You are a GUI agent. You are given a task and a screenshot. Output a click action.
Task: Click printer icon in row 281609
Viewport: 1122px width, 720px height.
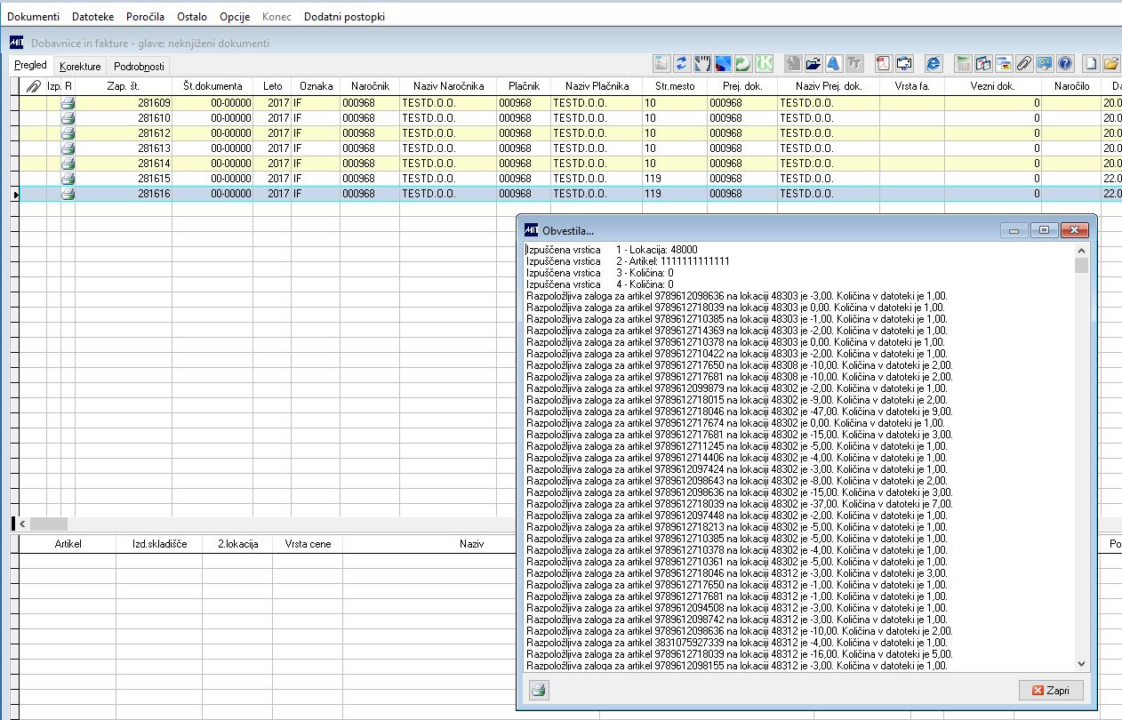(68, 103)
